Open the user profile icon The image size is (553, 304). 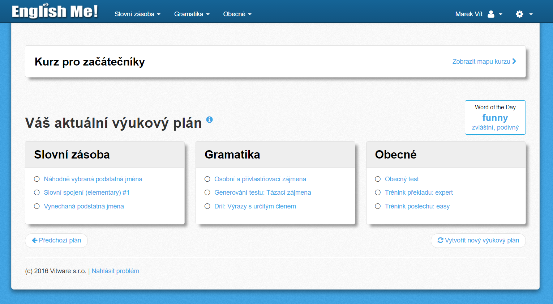pos(491,14)
